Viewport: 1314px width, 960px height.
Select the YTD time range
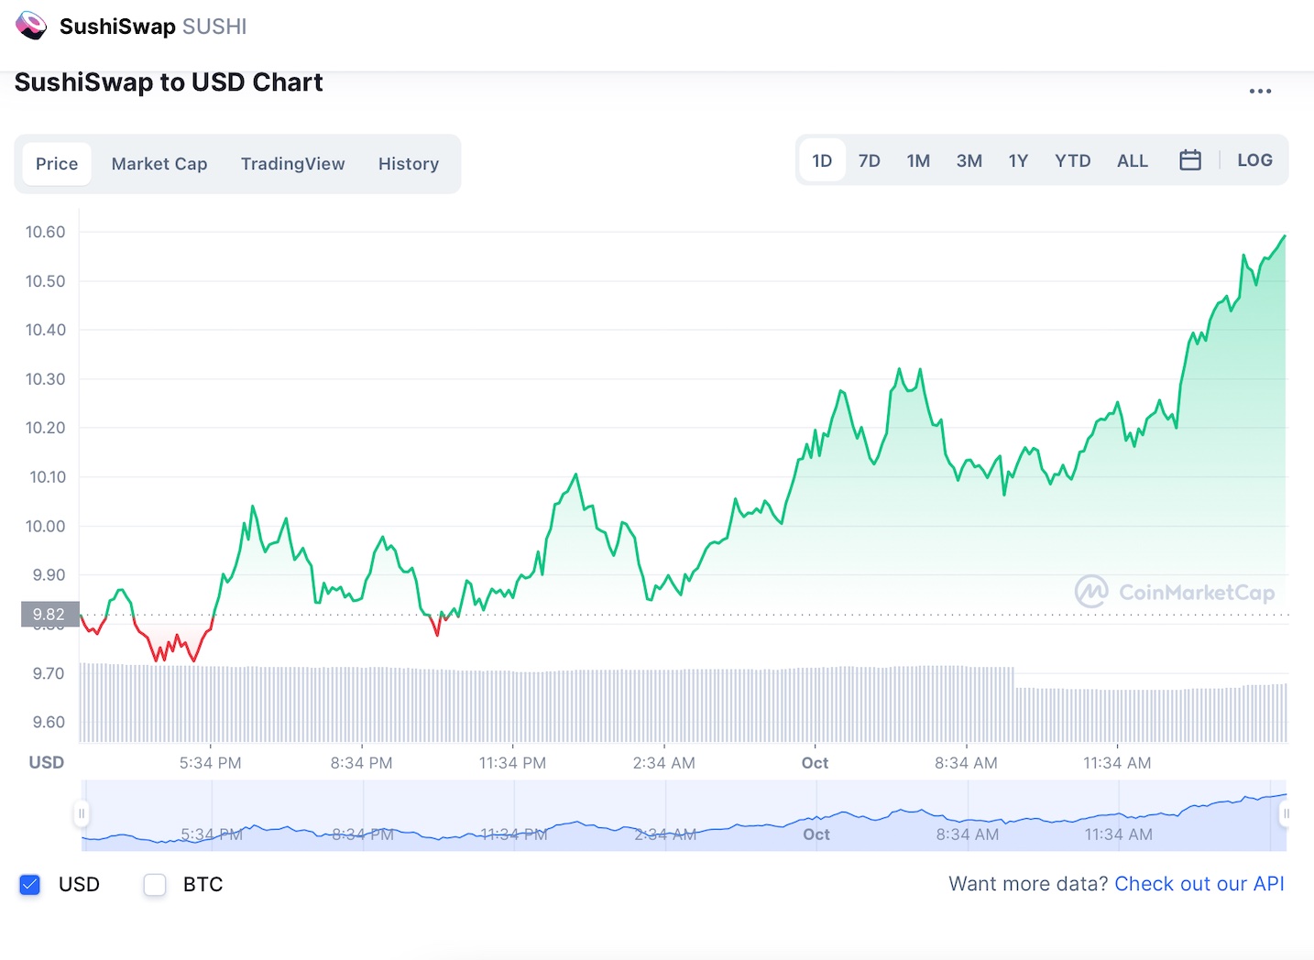click(1072, 161)
